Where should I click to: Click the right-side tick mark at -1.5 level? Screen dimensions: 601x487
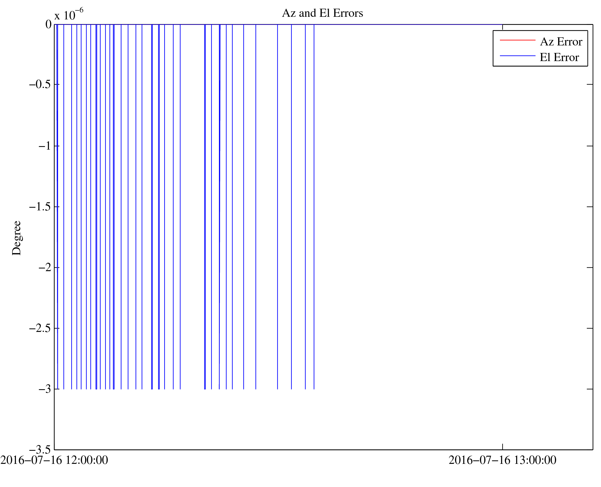(x=590, y=207)
